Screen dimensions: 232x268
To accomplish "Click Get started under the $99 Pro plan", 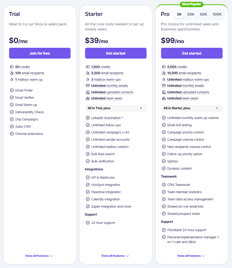I will pos(191,53).
